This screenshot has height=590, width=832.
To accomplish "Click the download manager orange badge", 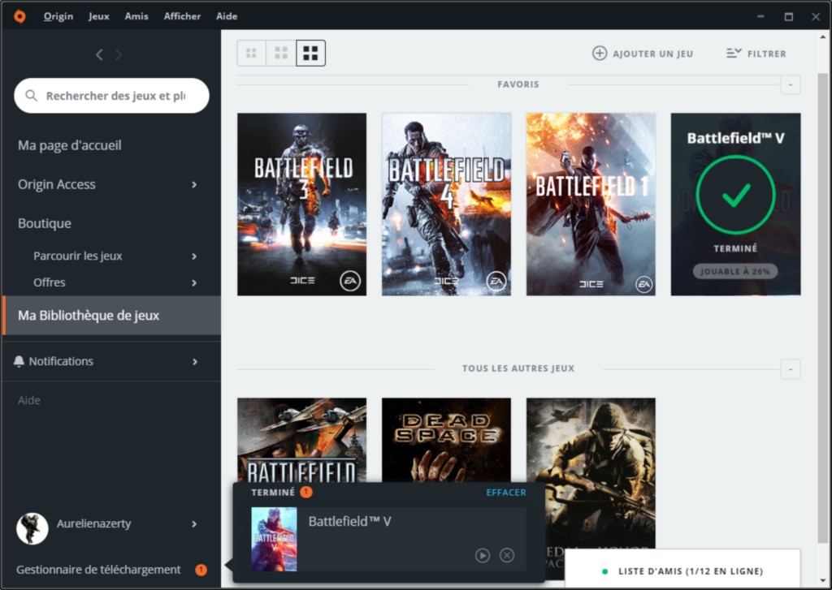I will click(x=201, y=570).
